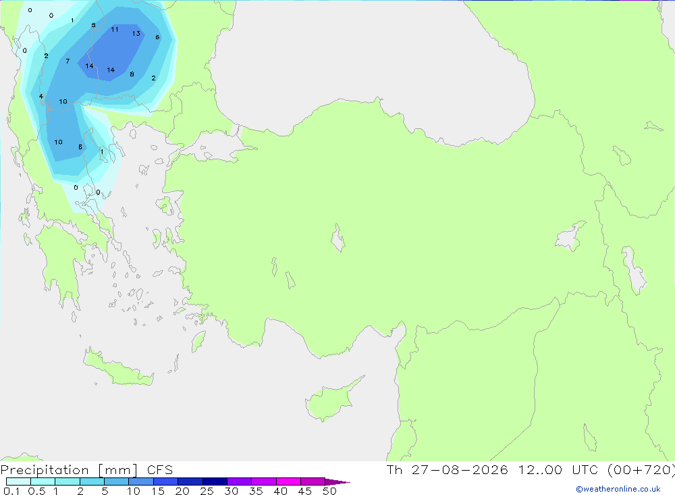Select the legend label '35'
The image size is (675, 495).
click(256, 491)
